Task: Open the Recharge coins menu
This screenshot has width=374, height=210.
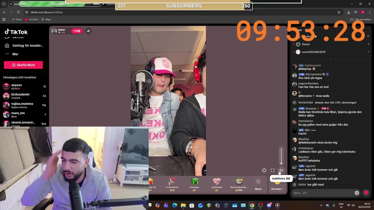Action: [x=277, y=189]
